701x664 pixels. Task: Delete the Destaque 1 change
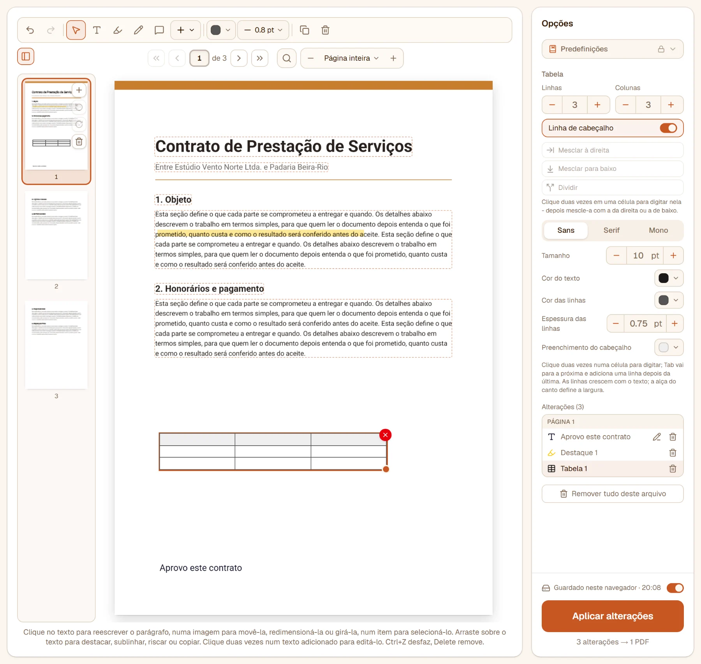pos(673,453)
